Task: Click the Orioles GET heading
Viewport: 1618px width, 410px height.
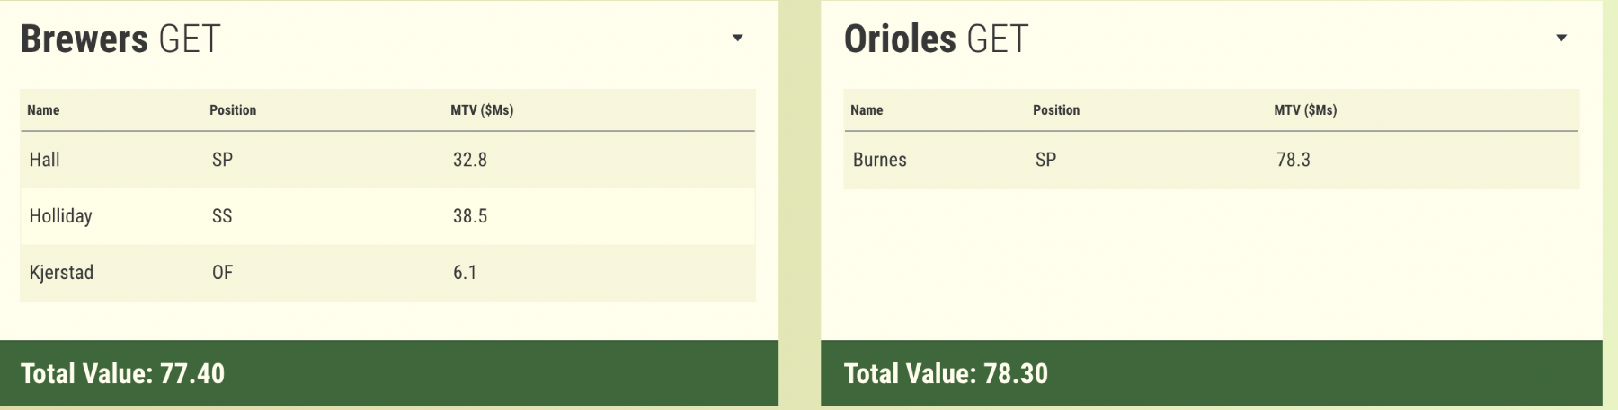Action: pos(936,39)
